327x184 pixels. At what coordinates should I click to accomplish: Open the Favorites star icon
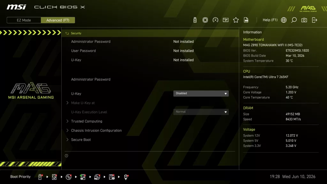tap(236, 20)
